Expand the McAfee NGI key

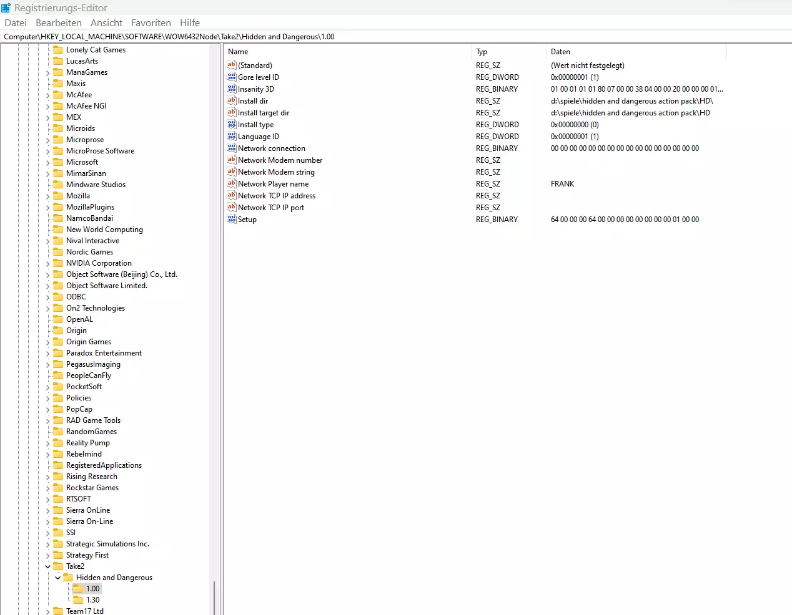[48, 106]
